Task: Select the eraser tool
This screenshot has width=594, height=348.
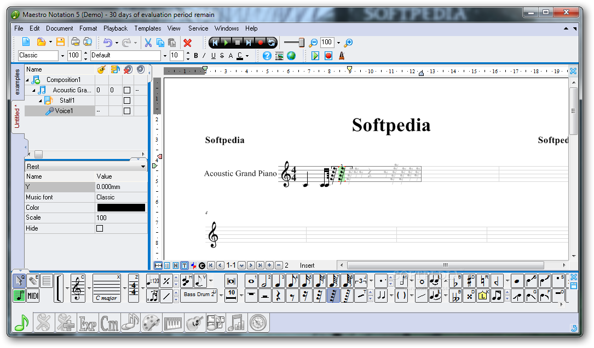Action: [x=33, y=280]
